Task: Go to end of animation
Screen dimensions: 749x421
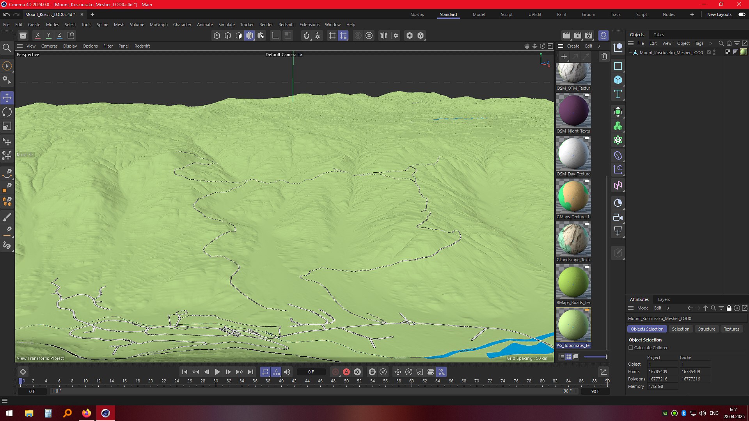Action: [250, 372]
